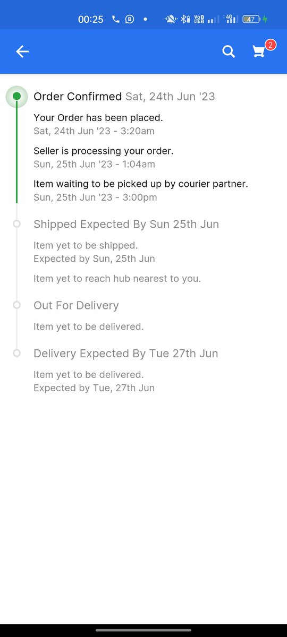Tap the cart badge showing 2
The width and height of the screenshot is (287, 637).
click(x=270, y=45)
